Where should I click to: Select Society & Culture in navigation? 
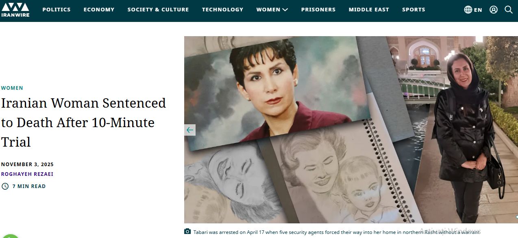tap(158, 9)
